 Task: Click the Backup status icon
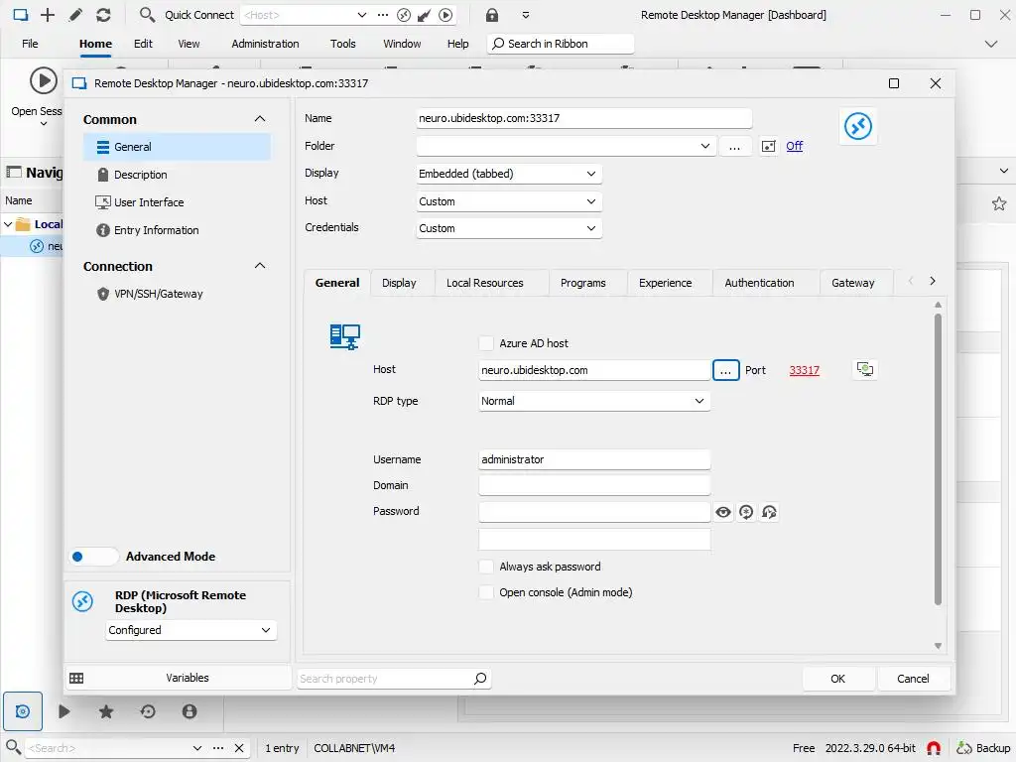(x=964, y=748)
